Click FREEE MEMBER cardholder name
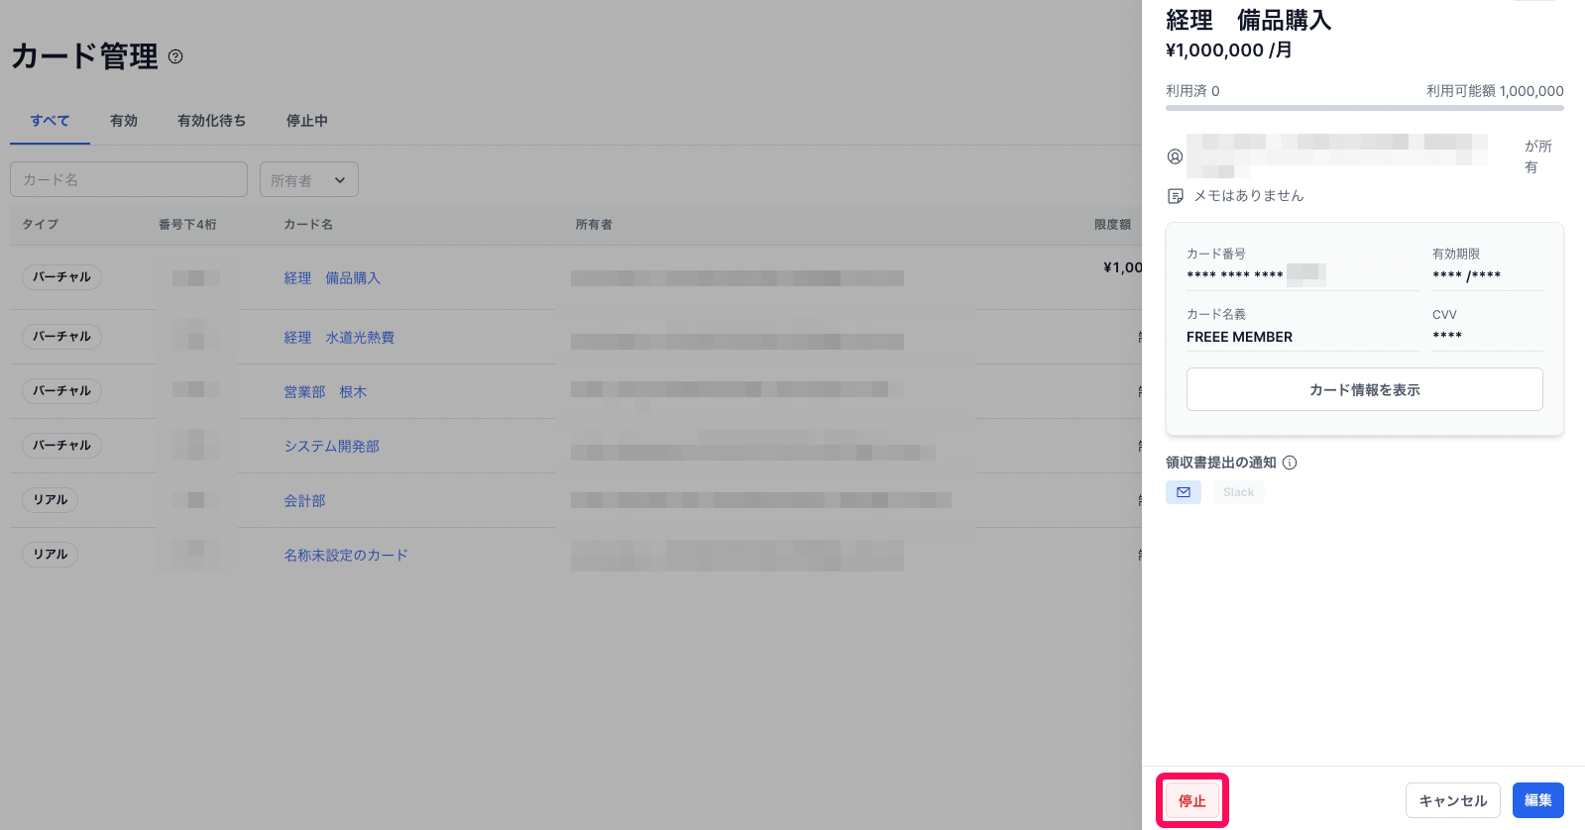The image size is (1585, 830). click(1239, 337)
